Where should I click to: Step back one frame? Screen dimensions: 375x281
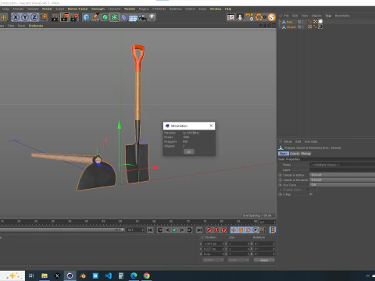(167, 230)
